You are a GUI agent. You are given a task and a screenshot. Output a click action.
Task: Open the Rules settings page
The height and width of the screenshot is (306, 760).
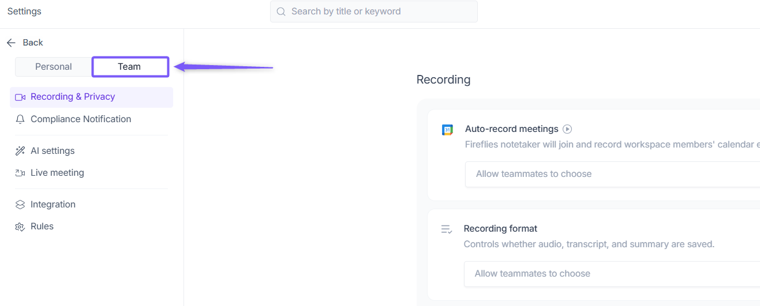pos(42,226)
